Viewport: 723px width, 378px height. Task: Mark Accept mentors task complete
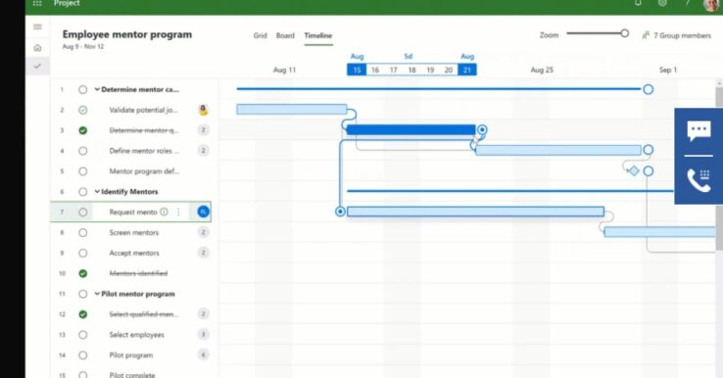pos(82,253)
